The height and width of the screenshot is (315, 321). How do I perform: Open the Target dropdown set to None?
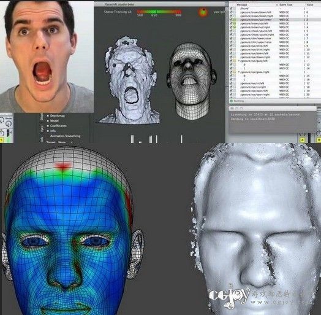tap(65, 142)
